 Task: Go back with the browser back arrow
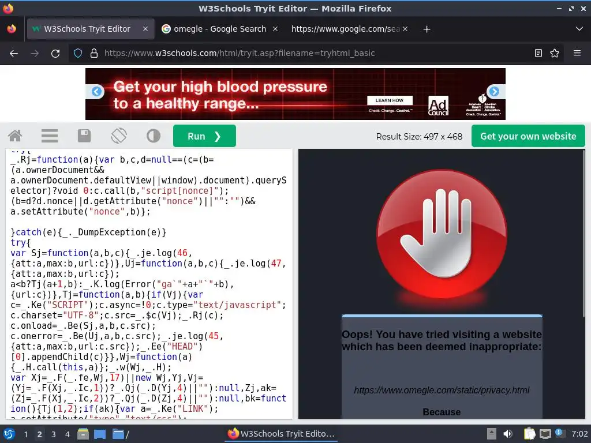pyautogui.click(x=14, y=53)
